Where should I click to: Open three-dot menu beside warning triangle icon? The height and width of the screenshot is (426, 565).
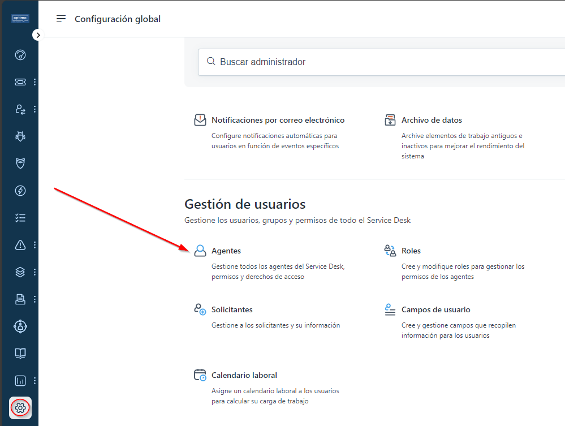[34, 245]
